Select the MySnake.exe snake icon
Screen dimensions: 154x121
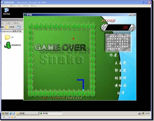coord(7,45)
